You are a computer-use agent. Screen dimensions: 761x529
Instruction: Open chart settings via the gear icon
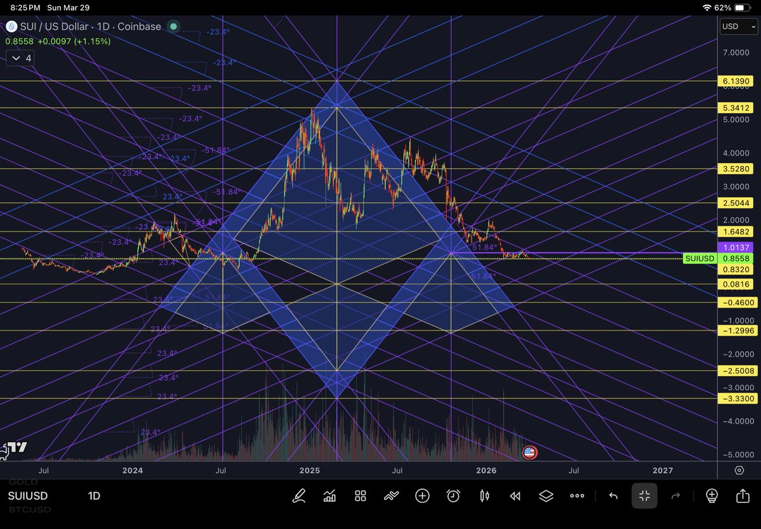point(738,471)
